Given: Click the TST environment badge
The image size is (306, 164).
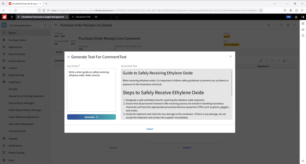Looking at the screenshot, I should click(x=288, y=17).
